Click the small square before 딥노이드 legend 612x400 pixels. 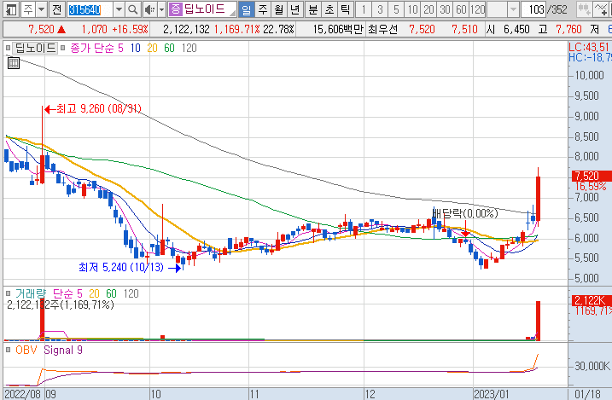[8, 48]
